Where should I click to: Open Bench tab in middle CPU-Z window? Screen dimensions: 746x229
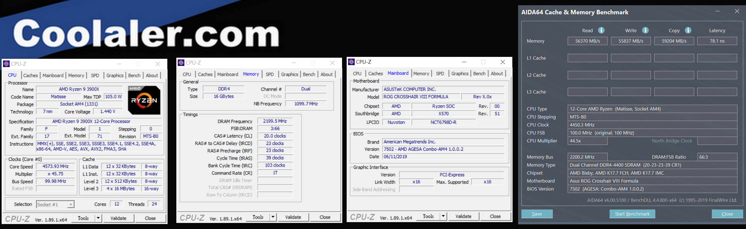[309, 74]
